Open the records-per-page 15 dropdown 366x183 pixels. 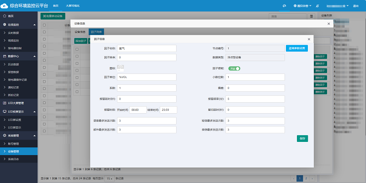[110, 178]
